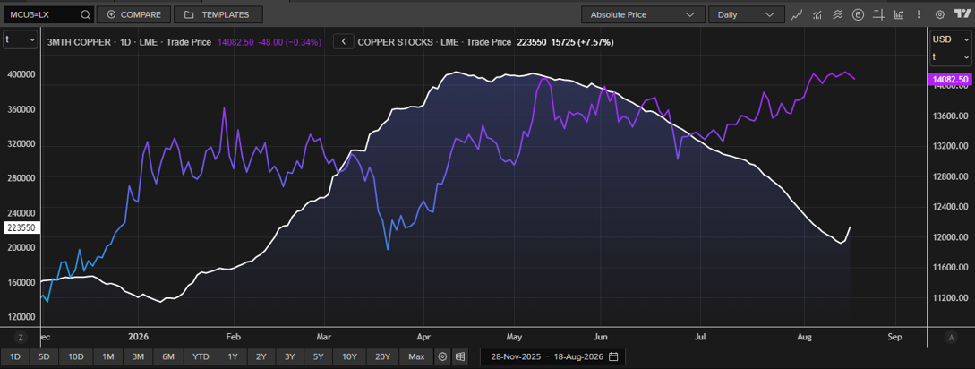Viewport: 975px width, 369px height.
Task: Click the TradingView logo icon
Action: pyautogui.click(x=962, y=14)
